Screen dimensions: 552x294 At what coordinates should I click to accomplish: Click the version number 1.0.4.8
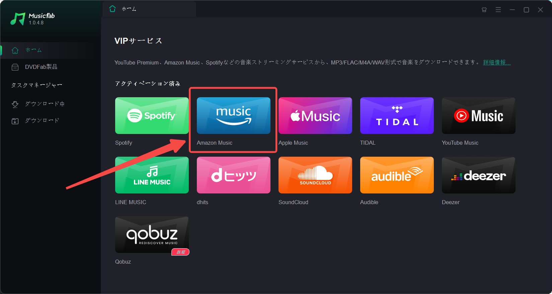[36, 23]
